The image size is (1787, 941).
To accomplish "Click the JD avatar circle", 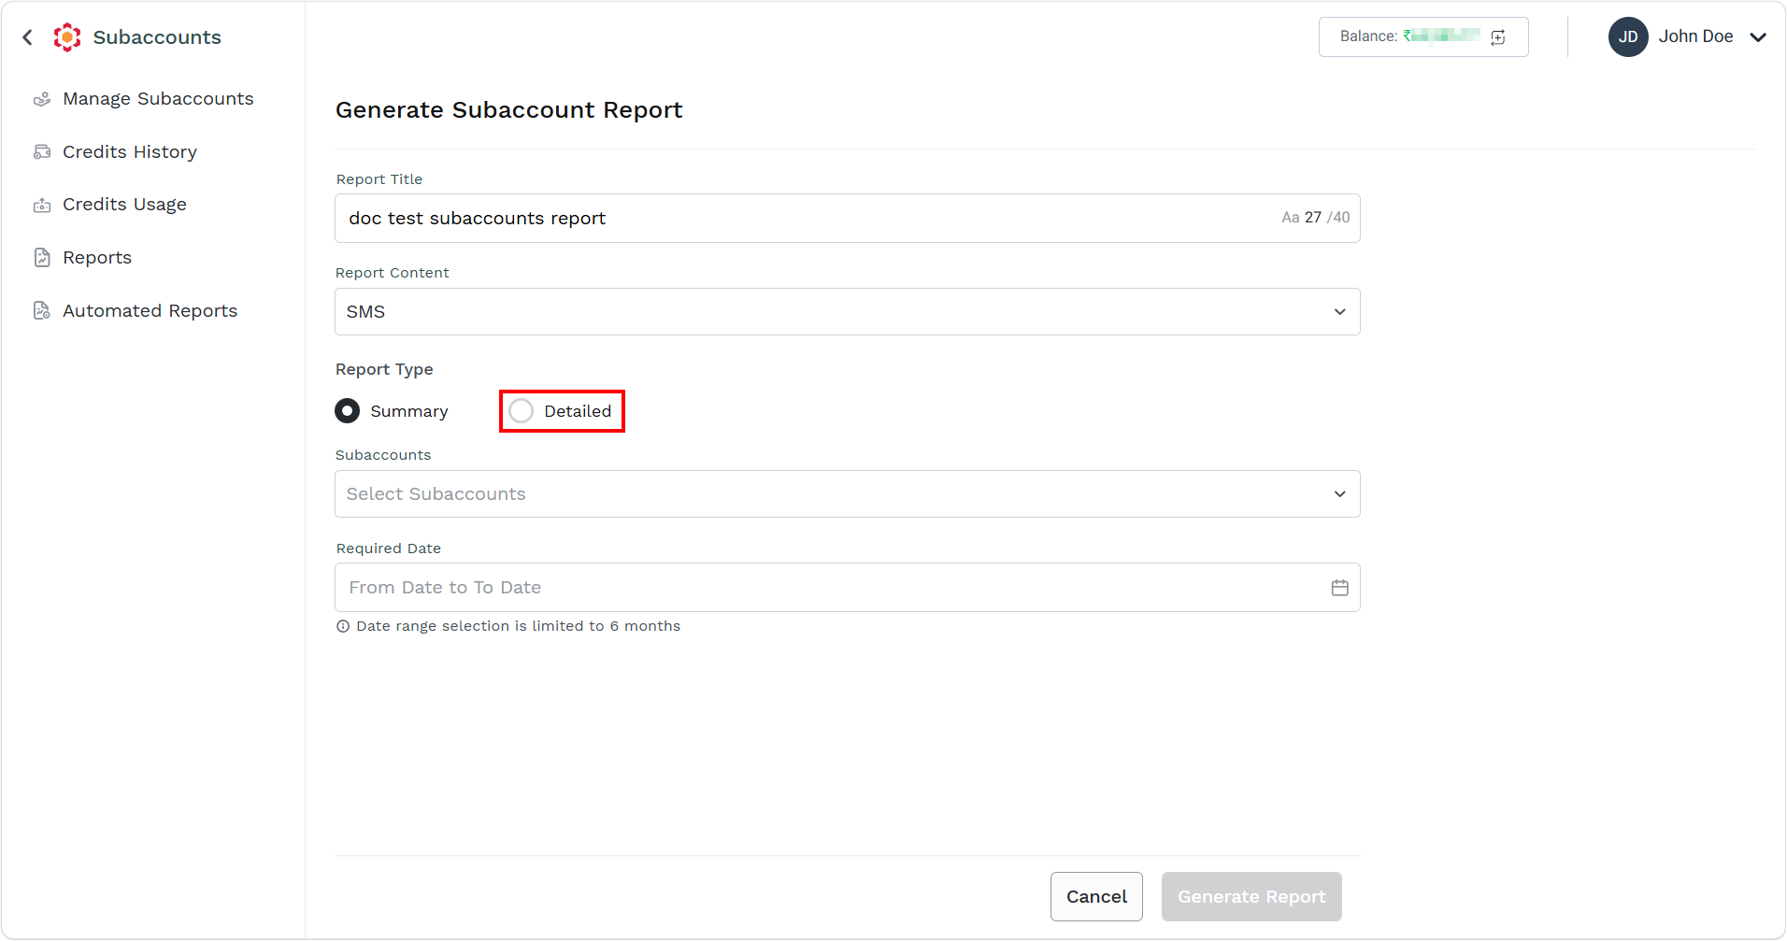I will [1628, 37].
